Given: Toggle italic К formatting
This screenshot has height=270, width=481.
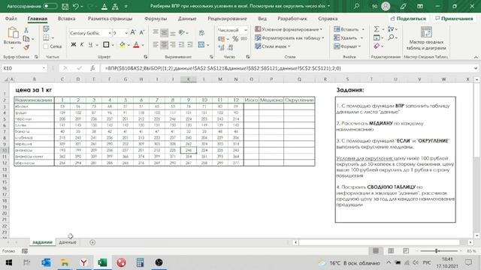Looking at the screenshot, I should pyautogui.click(x=82, y=45).
